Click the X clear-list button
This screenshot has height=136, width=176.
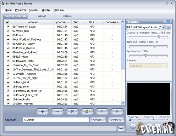coord(72,111)
